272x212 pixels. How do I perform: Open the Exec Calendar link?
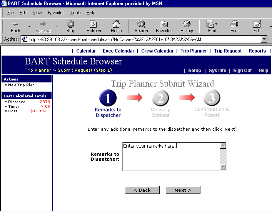118,51
